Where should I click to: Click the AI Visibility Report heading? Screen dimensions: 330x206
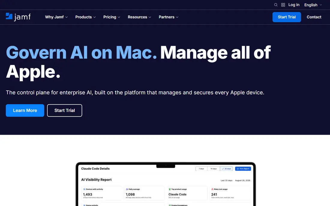pos(96,180)
